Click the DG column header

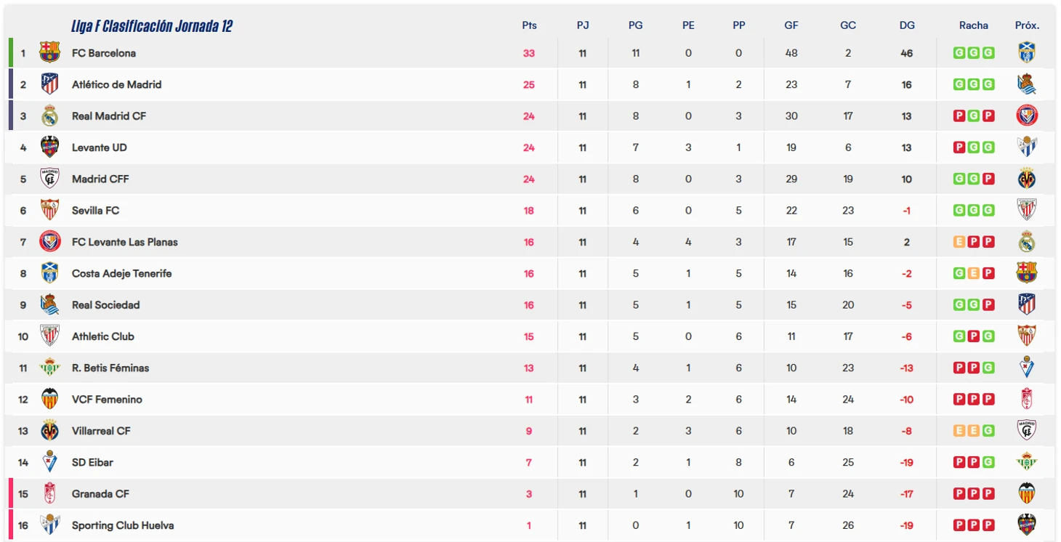(x=907, y=25)
